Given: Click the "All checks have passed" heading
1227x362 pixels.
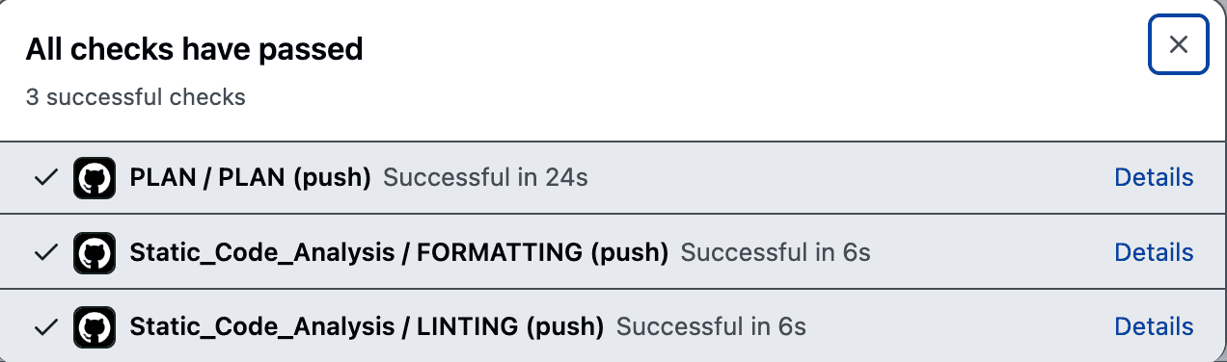Looking at the screenshot, I should (x=194, y=49).
